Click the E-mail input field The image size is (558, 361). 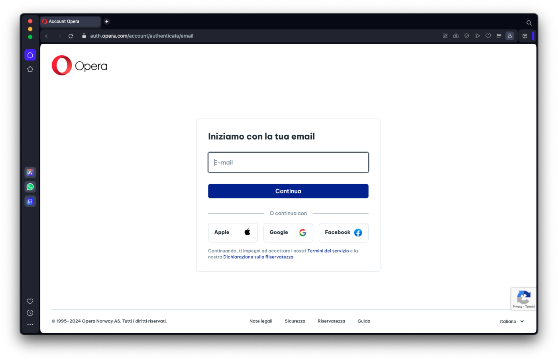pos(288,162)
